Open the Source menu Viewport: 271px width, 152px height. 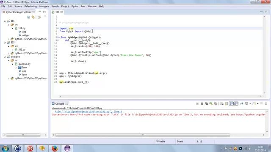(18, 6)
